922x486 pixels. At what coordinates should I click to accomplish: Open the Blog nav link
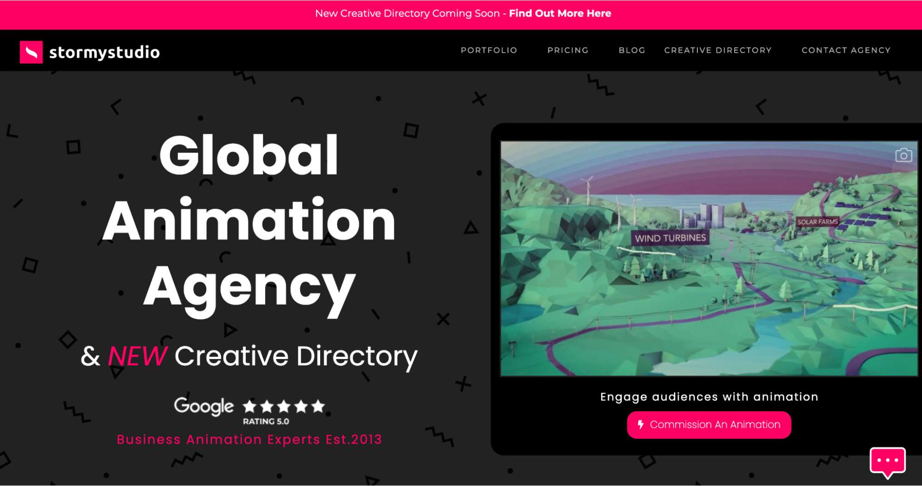[x=631, y=50]
